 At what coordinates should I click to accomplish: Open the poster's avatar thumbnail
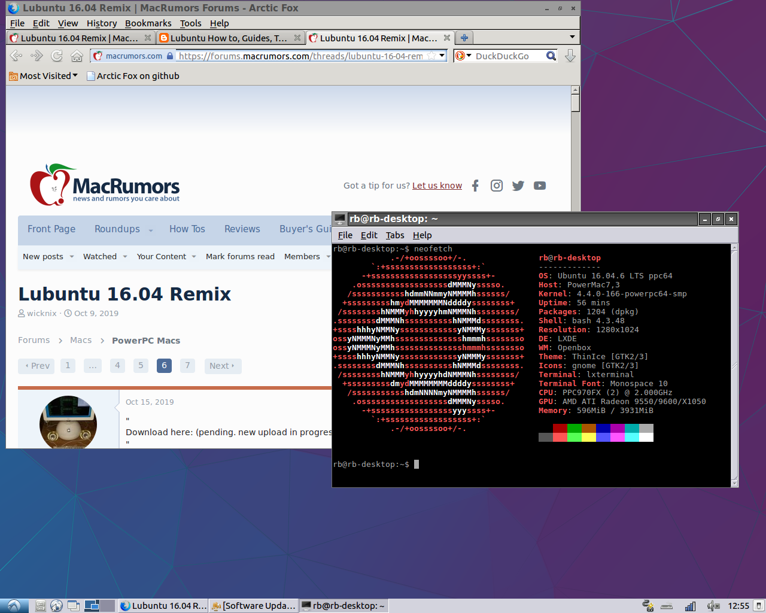tap(68, 422)
